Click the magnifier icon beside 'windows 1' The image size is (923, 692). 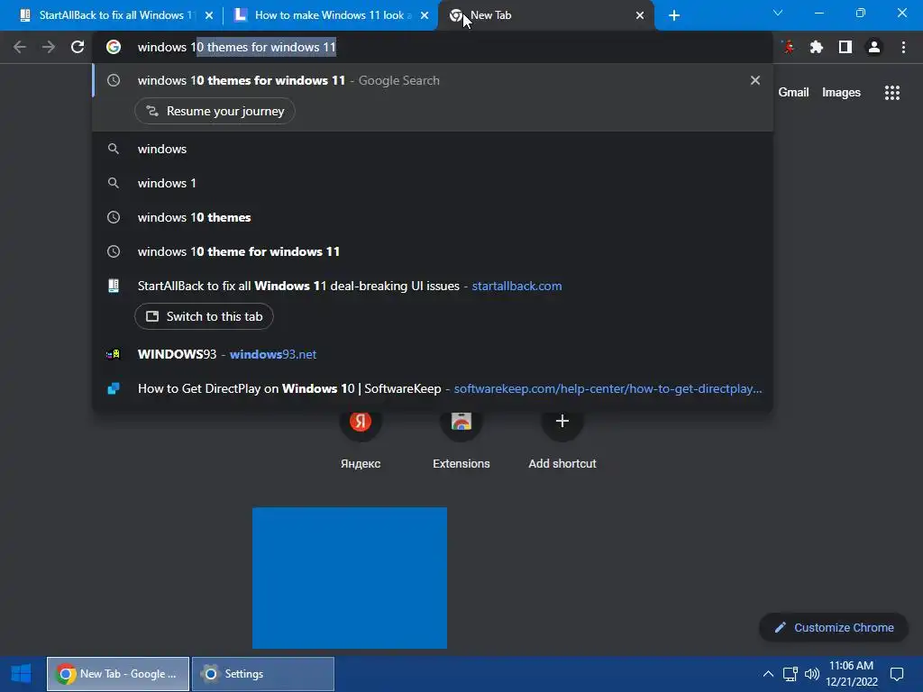pos(114,183)
